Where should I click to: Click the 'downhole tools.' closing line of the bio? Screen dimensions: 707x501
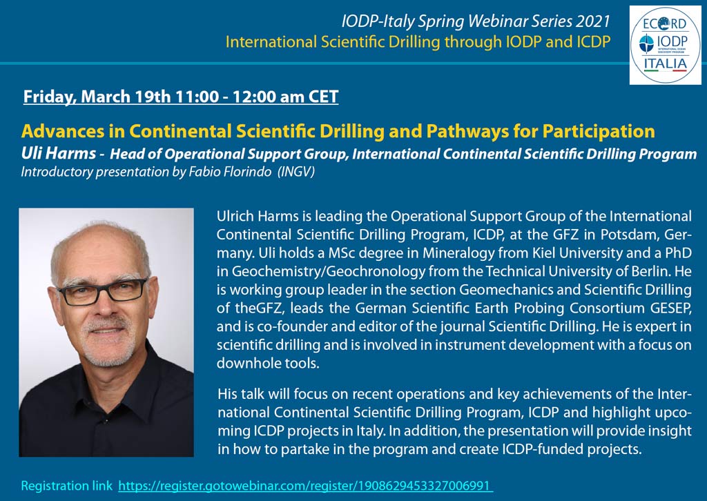268,363
